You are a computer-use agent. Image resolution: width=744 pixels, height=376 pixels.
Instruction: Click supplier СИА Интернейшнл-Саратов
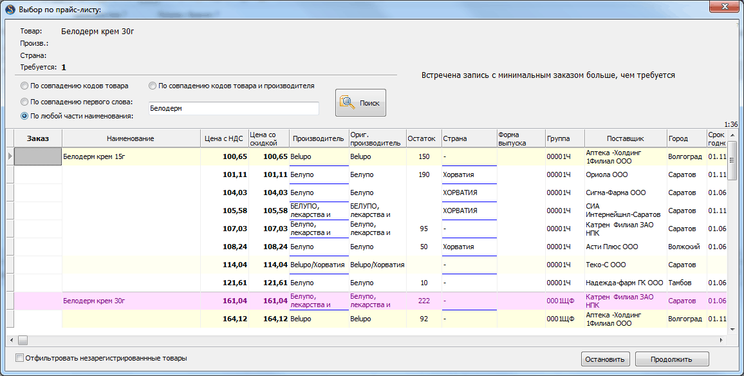coord(623,211)
